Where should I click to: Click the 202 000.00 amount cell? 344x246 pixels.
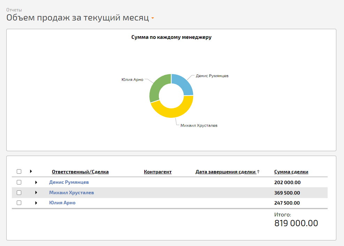pos(288,182)
